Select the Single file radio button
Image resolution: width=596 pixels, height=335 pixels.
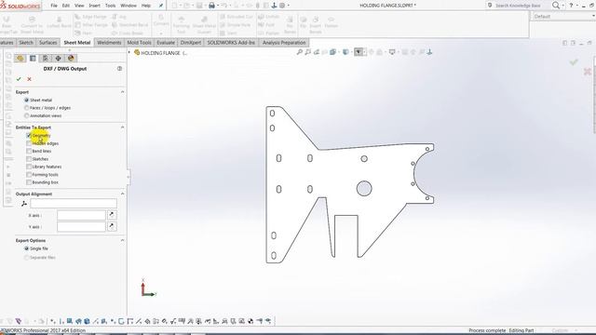27,248
